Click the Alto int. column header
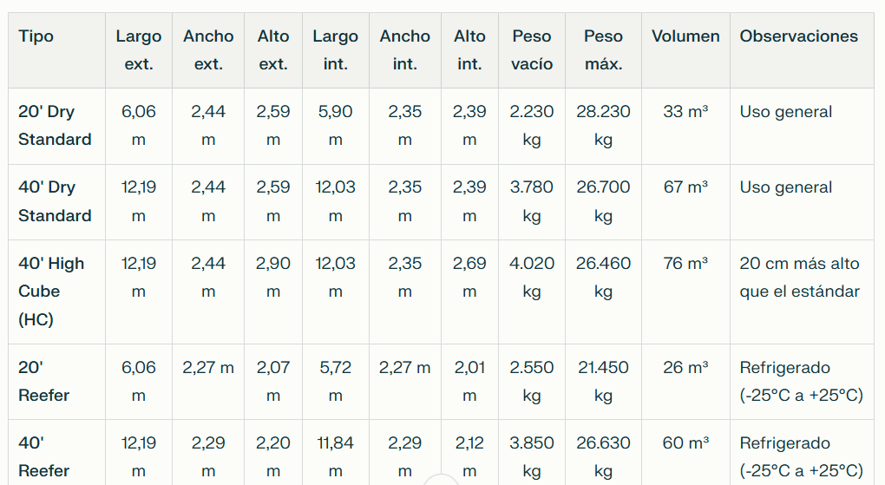The image size is (885, 485). click(469, 49)
